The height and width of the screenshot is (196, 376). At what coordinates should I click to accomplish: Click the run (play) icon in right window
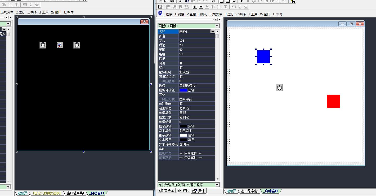pos(242,1)
